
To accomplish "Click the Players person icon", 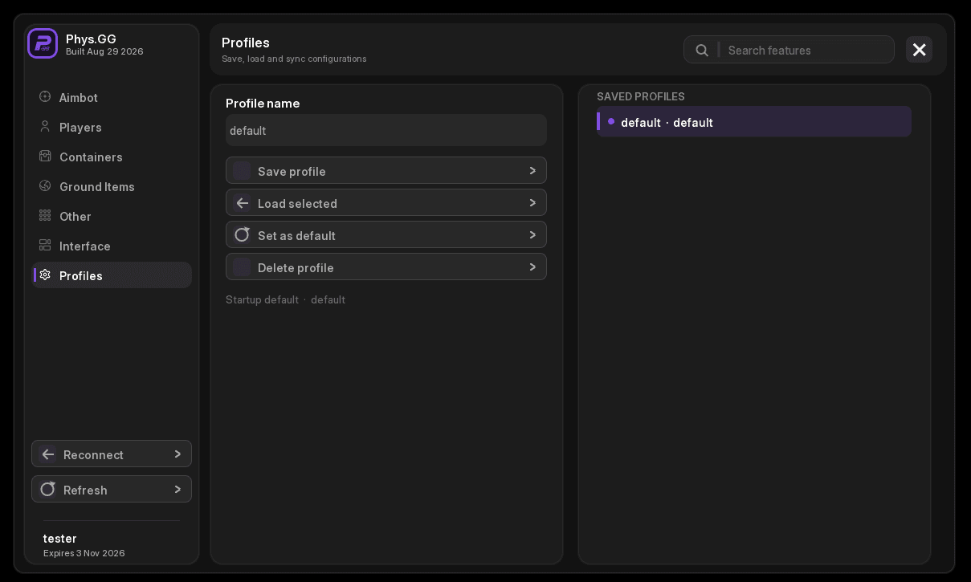I will click(45, 127).
